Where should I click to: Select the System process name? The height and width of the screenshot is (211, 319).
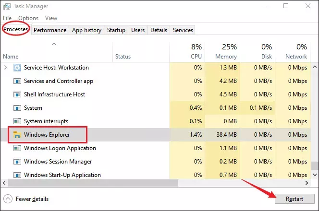(33, 108)
